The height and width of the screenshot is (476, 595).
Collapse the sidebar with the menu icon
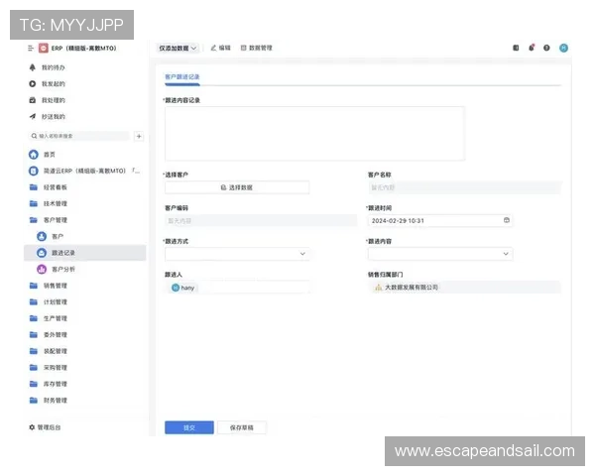[x=31, y=49]
